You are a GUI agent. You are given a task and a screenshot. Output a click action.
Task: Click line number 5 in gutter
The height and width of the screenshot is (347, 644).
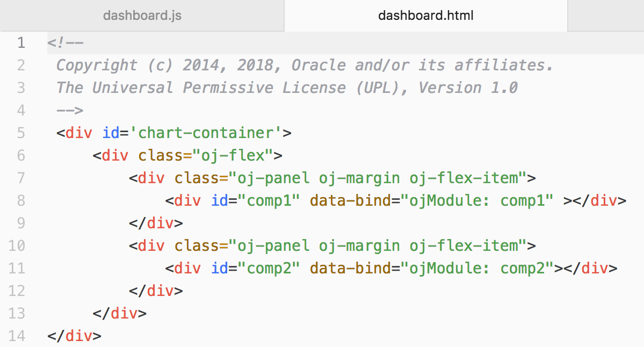click(21, 133)
